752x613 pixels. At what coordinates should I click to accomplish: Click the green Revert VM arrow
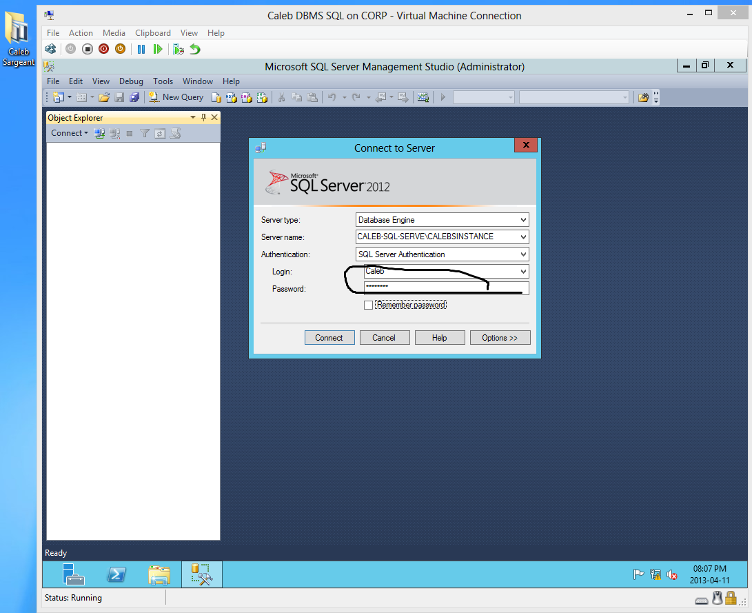click(194, 49)
